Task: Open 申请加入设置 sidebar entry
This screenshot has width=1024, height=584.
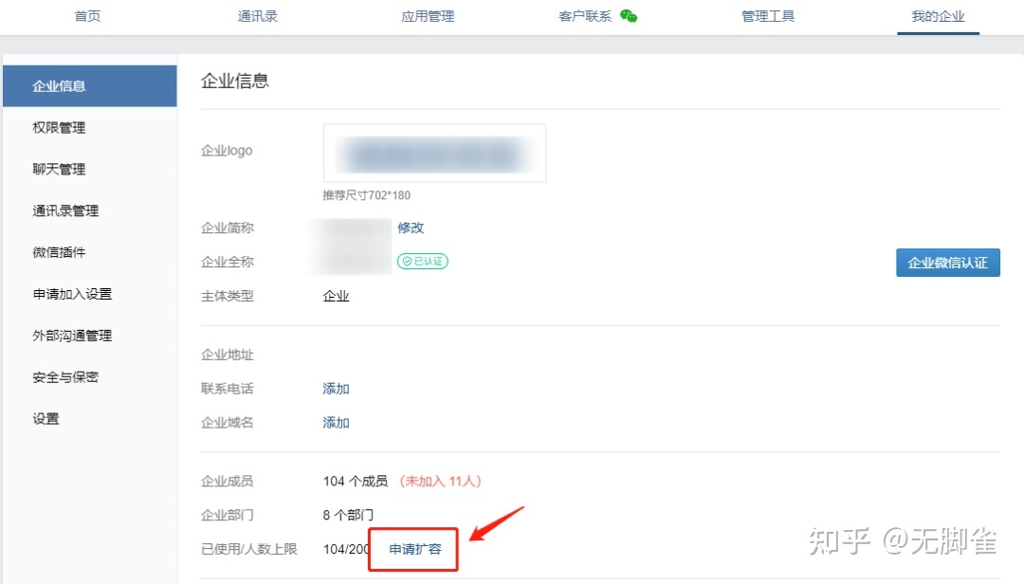Action: (72, 294)
